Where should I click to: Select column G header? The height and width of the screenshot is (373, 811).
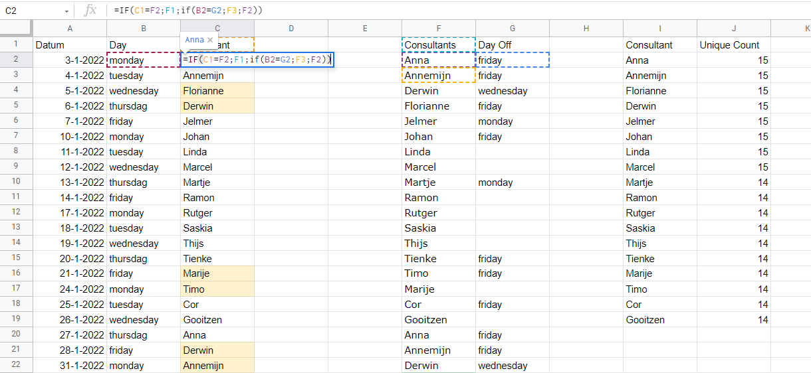coord(513,28)
